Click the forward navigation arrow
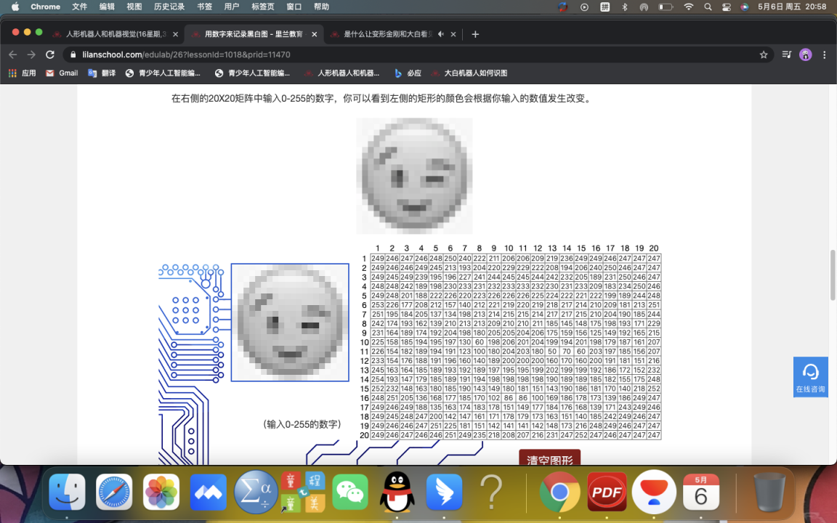 31,54
